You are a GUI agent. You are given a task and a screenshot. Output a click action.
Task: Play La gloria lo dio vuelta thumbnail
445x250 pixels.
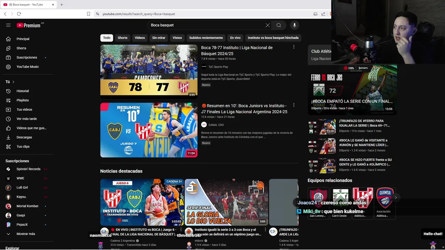tap(226, 202)
